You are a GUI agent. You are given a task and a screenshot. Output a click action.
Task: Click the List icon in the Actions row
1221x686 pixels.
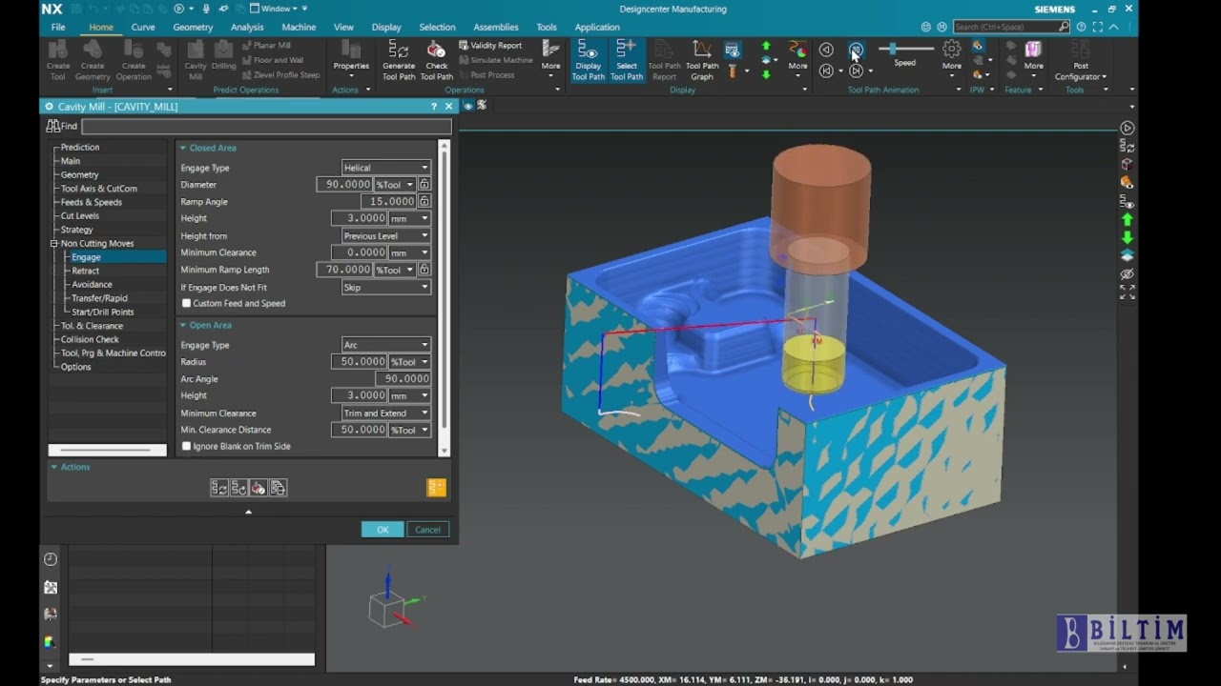pyautogui.click(x=278, y=488)
